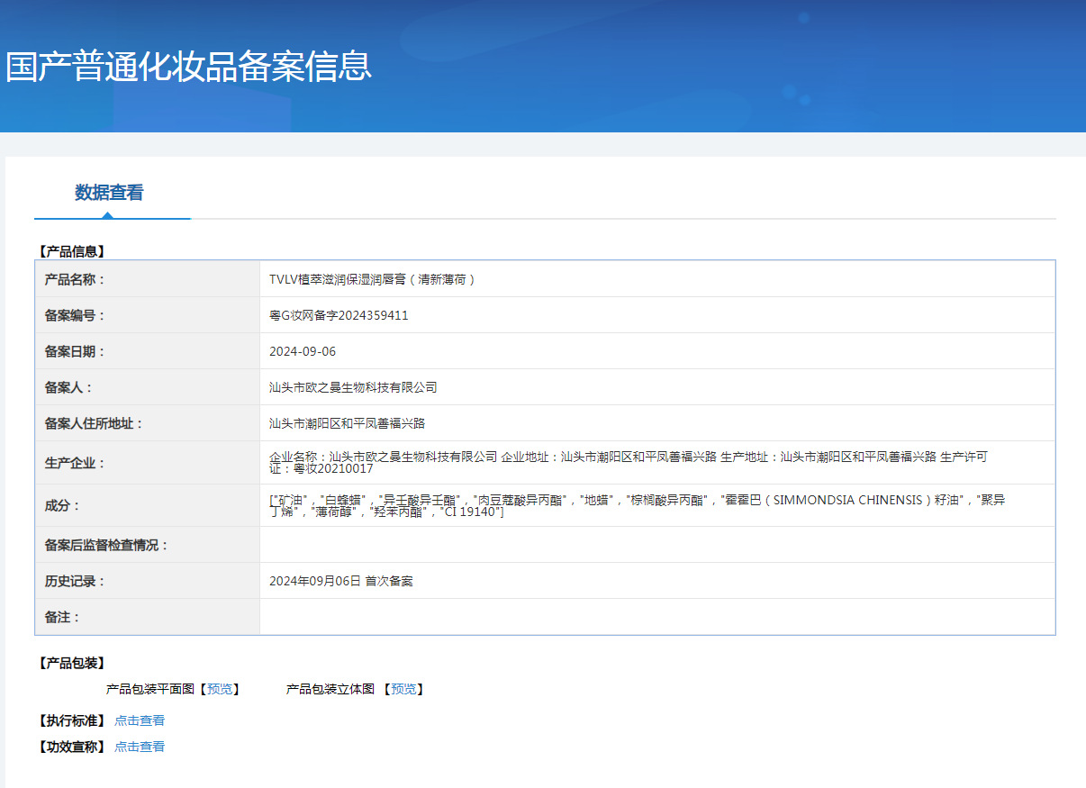Click the ingredients list in 成分 row
This screenshot has height=788, width=1086.
click(637, 505)
